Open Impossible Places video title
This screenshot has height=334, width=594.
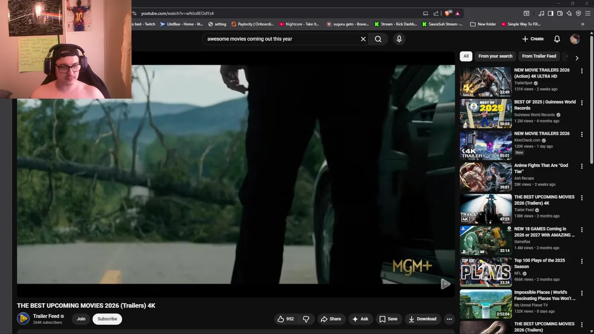click(544, 295)
